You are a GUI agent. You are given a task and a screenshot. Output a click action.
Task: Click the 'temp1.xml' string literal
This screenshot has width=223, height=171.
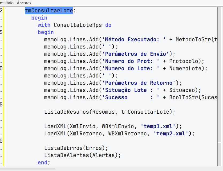pyautogui.click(x=158, y=127)
